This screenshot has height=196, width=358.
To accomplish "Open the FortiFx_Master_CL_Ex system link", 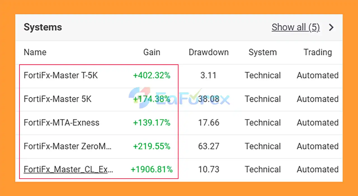I will click(68, 169).
